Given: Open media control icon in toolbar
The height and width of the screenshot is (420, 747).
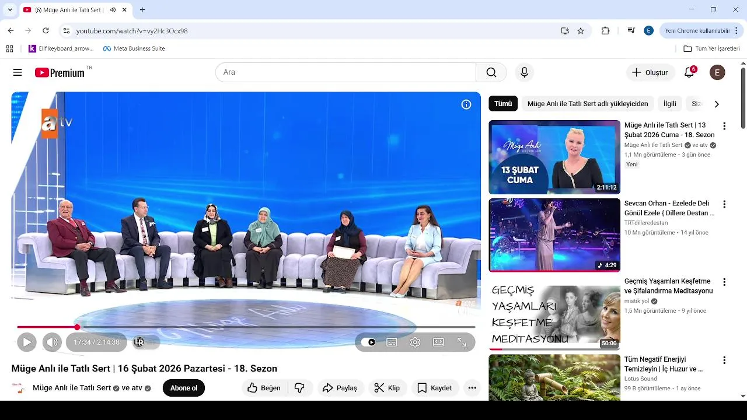Looking at the screenshot, I should pyautogui.click(x=631, y=31).
